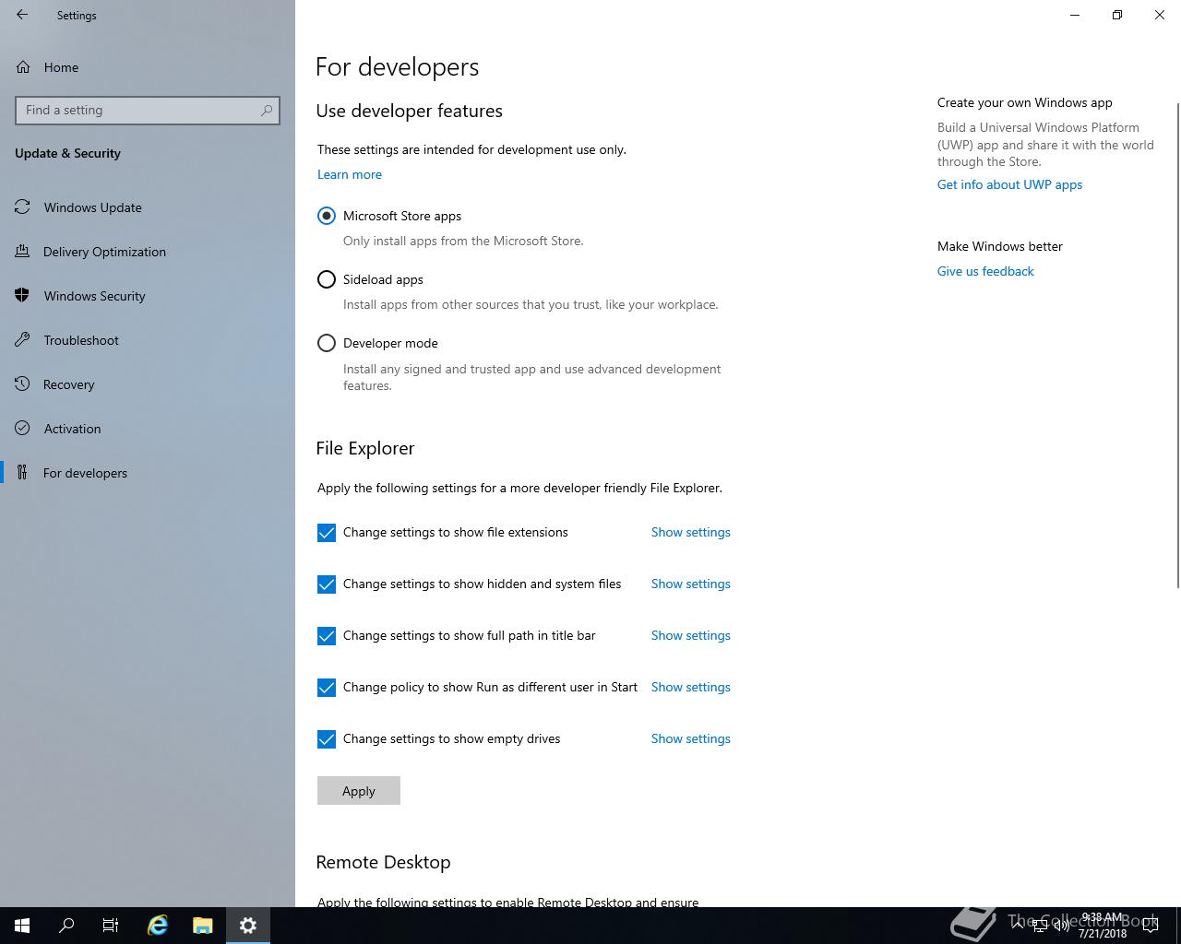Open Show settings for full path in title bar
Image resolution: width=1181 pixels, height=944 pixels.
tap(691, 635)
